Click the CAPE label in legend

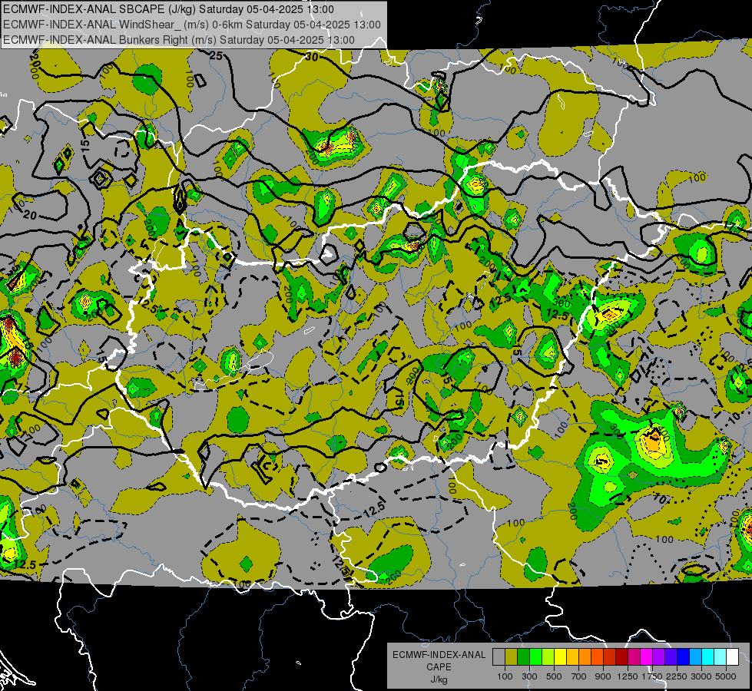[x=439, y=667]
